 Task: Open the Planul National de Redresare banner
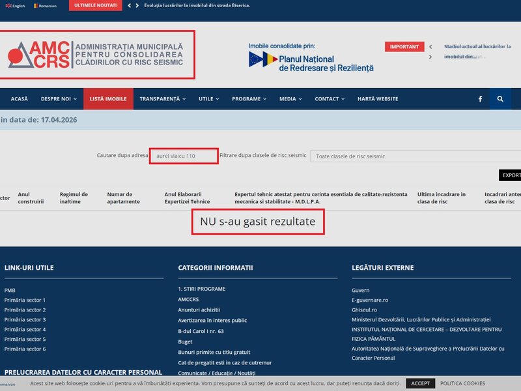click(x=311, y=57)
